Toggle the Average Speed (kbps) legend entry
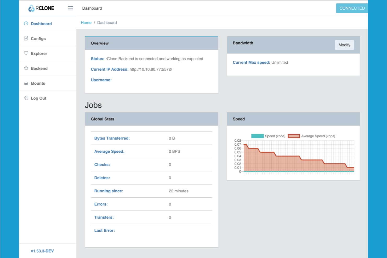Screen dimensions: 387x258 pyautogui.click(x=318, y=136)
